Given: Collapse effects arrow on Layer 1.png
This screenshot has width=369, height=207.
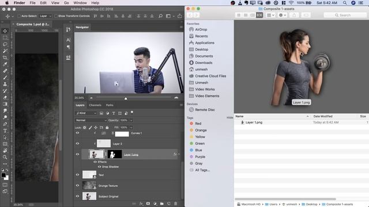Looking at the screenshot, I should pos(179,154).
